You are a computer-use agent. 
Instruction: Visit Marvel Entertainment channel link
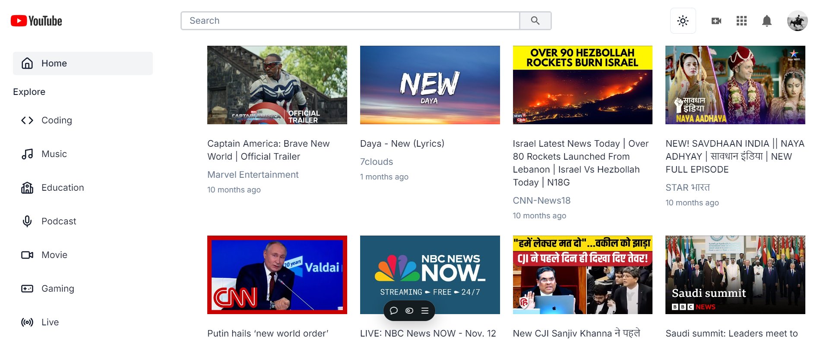[x=253, y=175]
